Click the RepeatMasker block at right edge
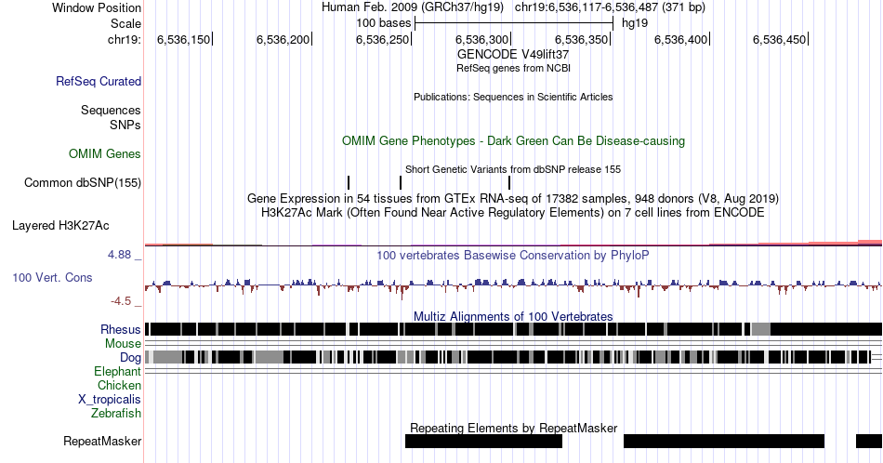883x463 pixels. 869,441
